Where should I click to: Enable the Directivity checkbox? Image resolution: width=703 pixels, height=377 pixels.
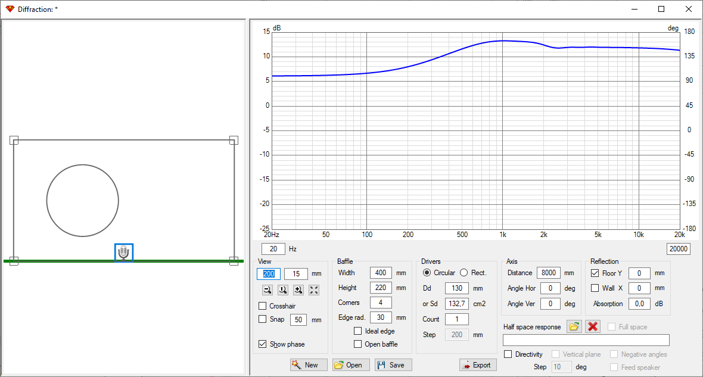[x=508, y=354]
